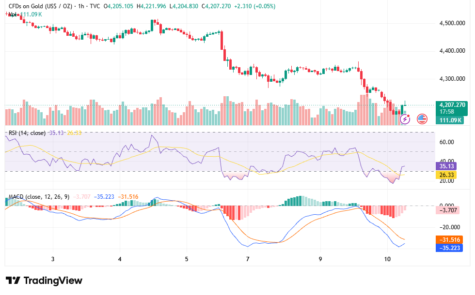Click date label 4 on time axis
The width and height of the screenshot is (475, 295).
(x=120, y=259)
